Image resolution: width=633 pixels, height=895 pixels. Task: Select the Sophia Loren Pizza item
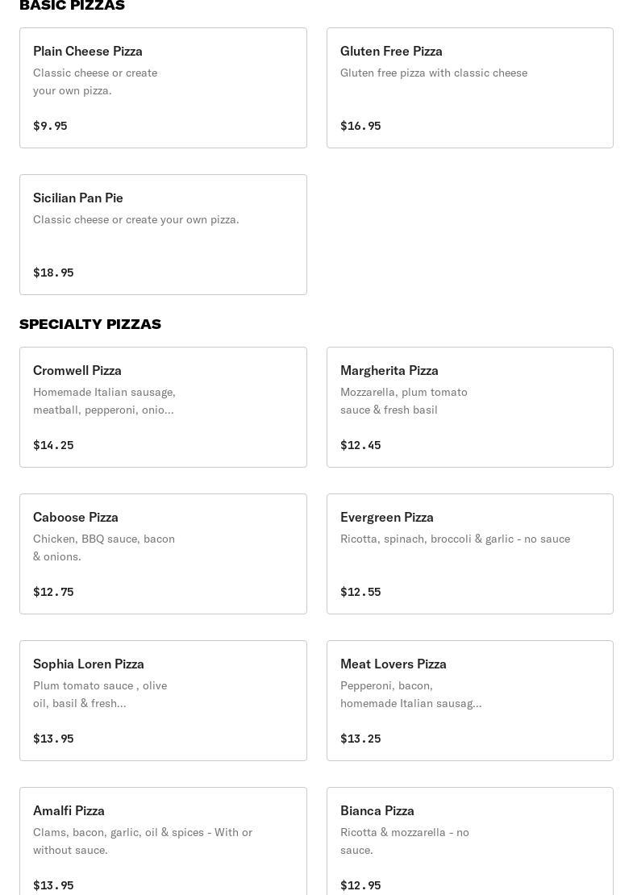tap(163, 701)
